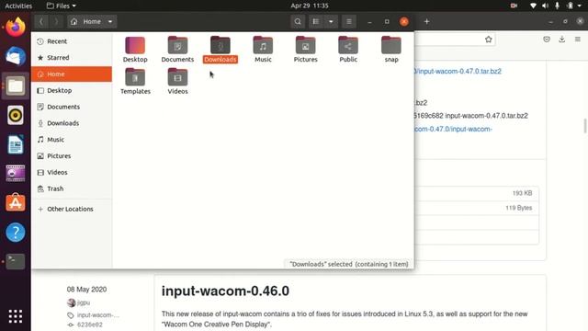Click the screen recording indicator icon

pyautogui.click(x=514, y=6)
